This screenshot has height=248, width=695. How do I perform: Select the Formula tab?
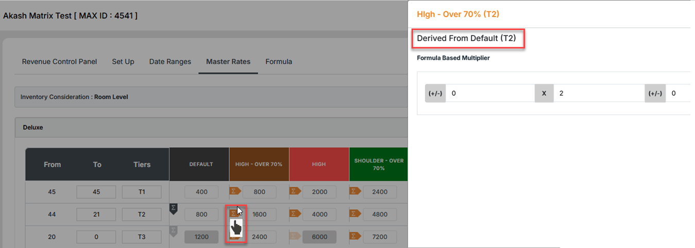click(x=279, y=62)
